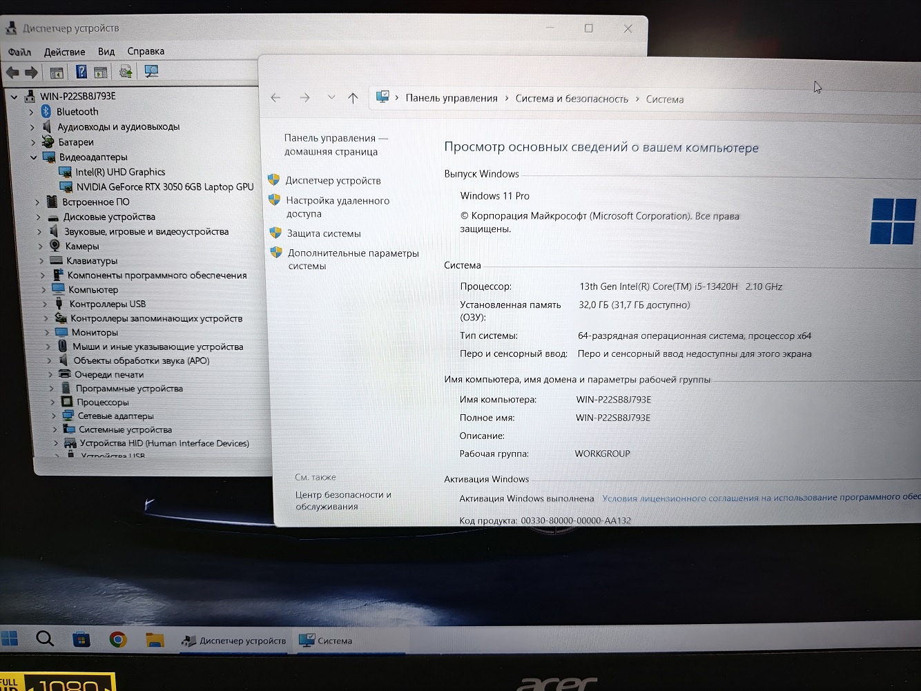Toggle the console tree toolbar icon

[x=57, y=72]
